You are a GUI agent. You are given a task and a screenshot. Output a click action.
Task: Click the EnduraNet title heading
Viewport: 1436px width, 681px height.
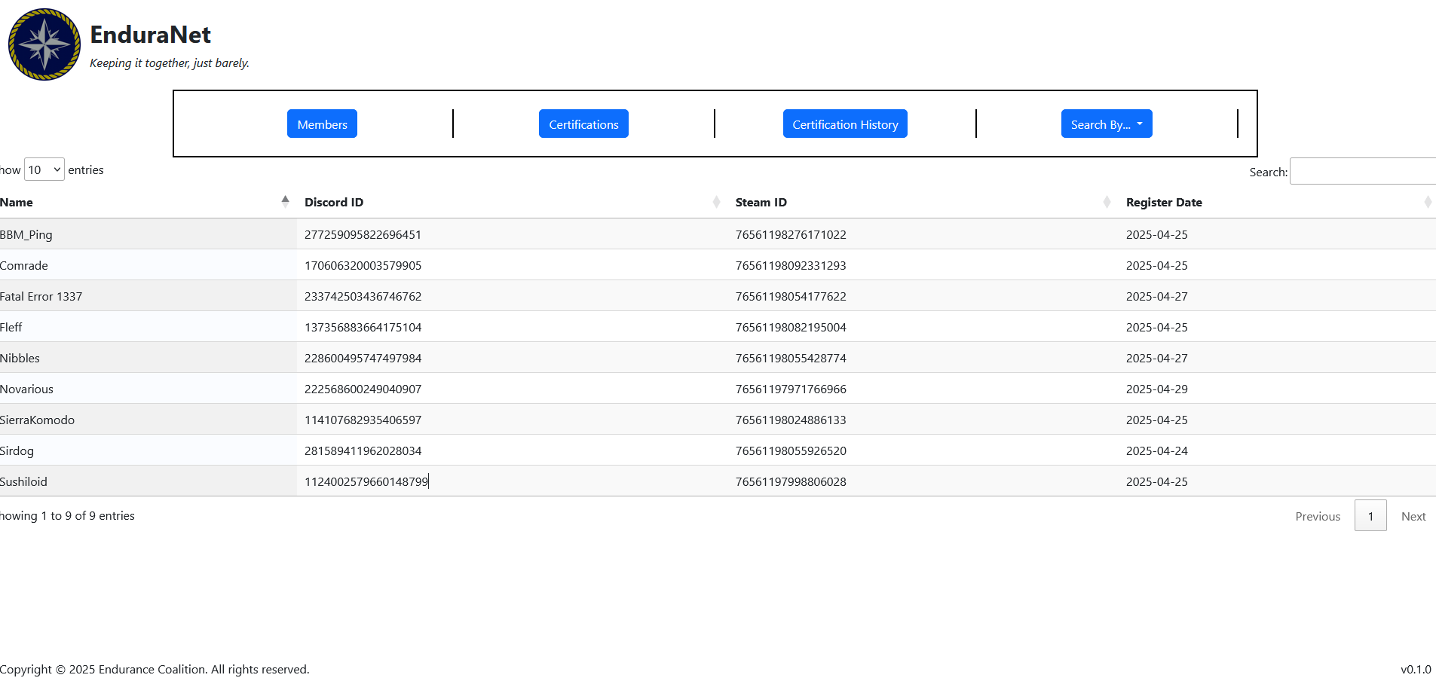pyautogui.click(x=150, y=35)
